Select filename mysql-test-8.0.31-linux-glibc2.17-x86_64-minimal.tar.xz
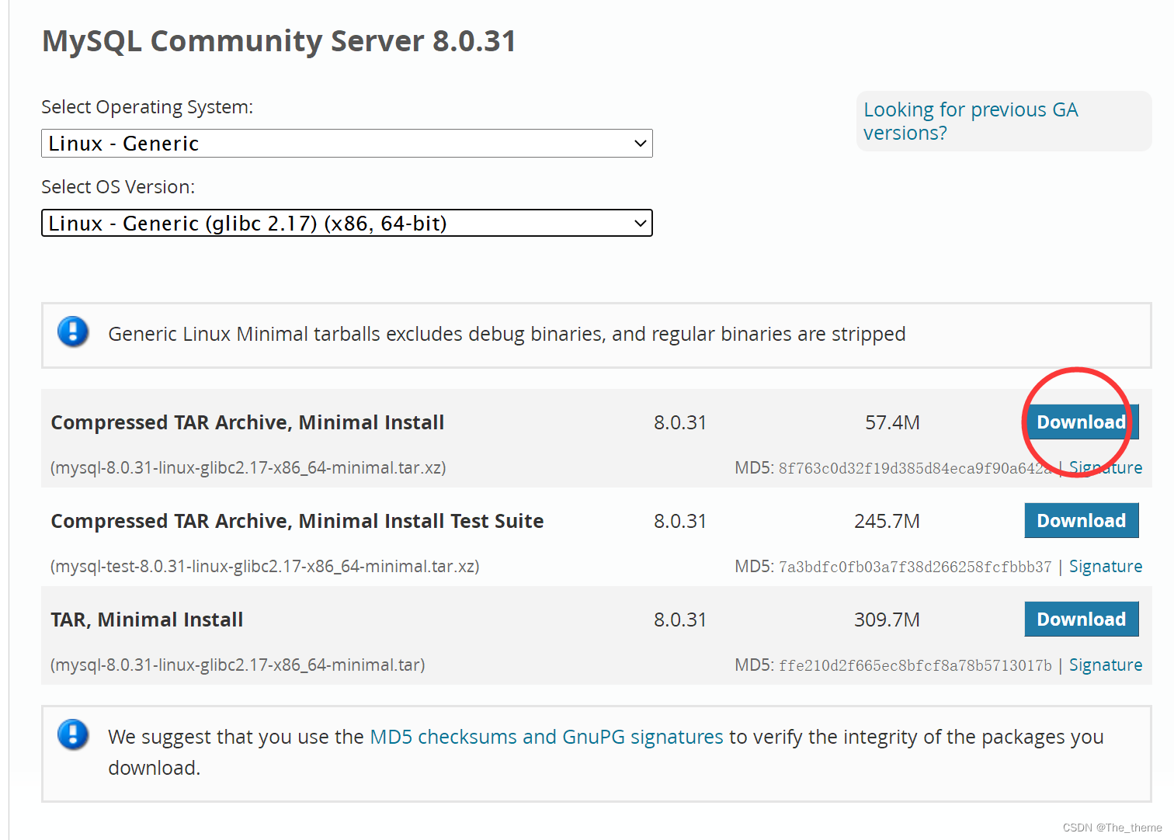This screenshot has height=840, width=1174. [x=265, y=567]
